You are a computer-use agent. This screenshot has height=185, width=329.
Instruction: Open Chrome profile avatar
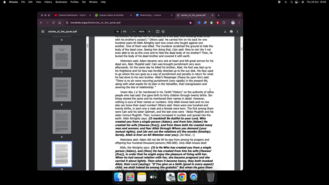(x=233, y=23)
